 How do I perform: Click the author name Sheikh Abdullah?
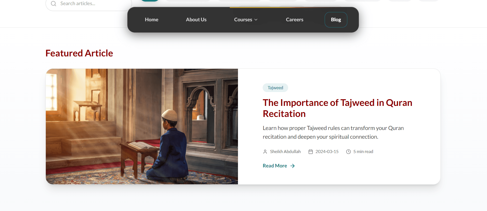tap(285, 152)
